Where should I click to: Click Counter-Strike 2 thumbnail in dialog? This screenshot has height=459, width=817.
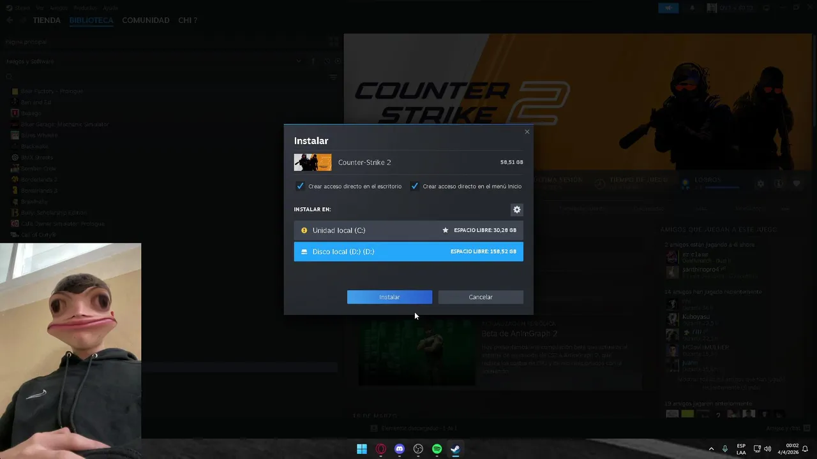pos(313,162)
